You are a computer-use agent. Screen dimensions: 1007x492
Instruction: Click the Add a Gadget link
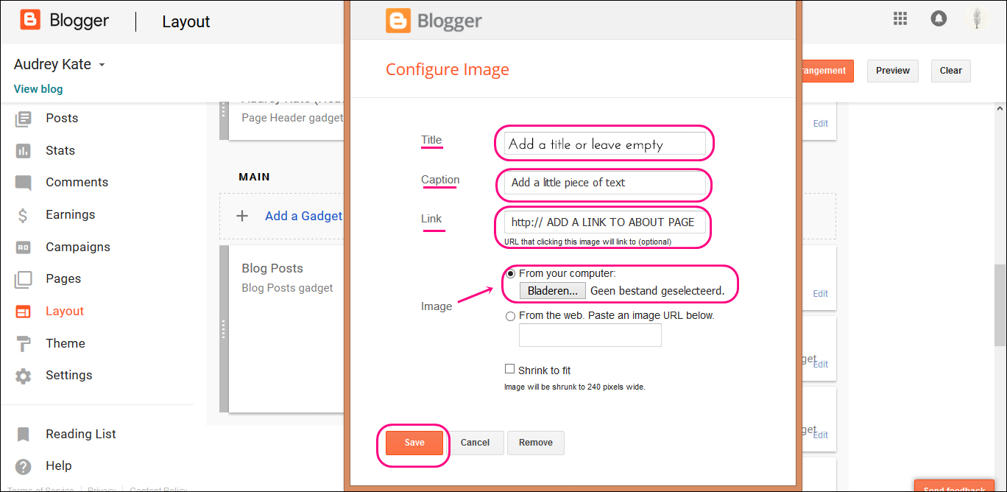click(303, 216)
